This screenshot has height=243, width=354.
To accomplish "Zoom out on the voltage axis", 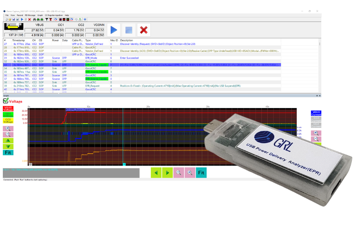I will point(8,134).
